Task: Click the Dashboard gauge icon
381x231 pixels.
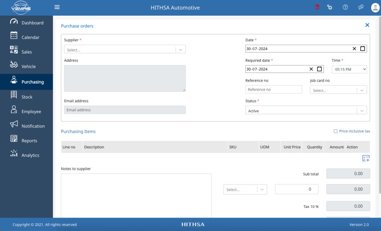Action: pyautogui.click(x=14, y=21)
